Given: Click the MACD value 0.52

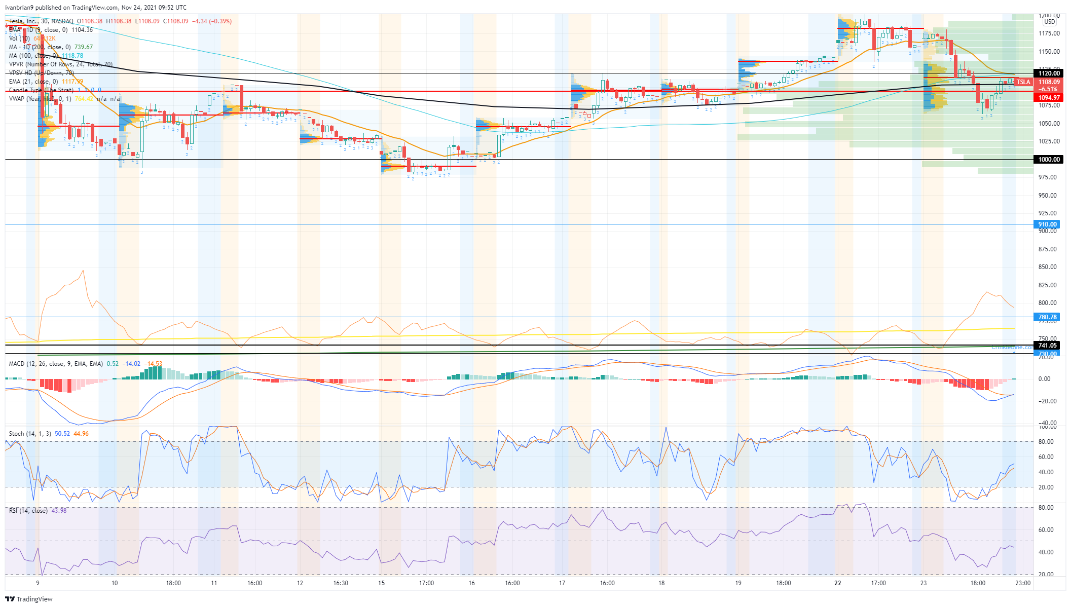Looking at the screenshot, I should tap(113, 364).
